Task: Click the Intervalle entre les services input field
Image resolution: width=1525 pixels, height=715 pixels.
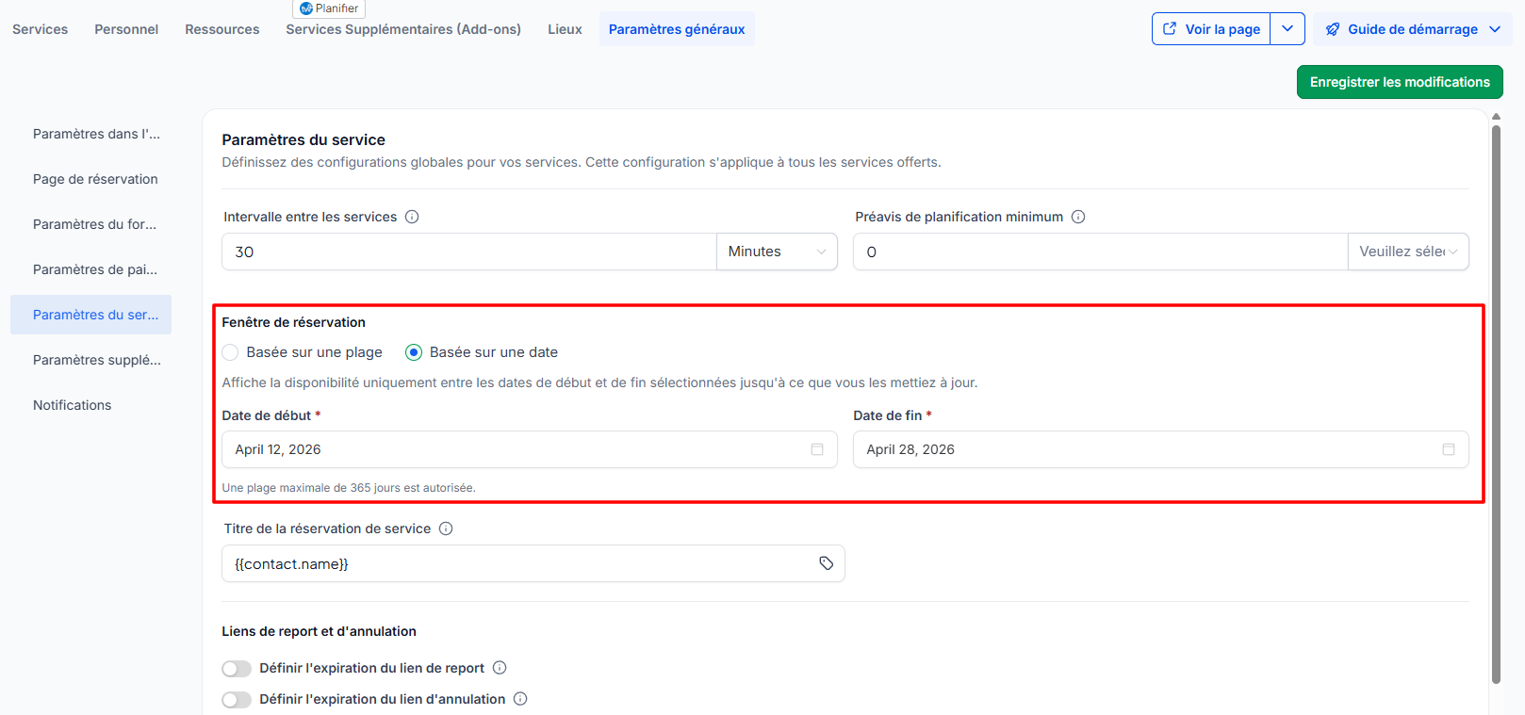Action: (469, 252)
